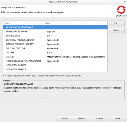Select the HORNETQ_CLUSTER_PASSWORD parameter
This screenshot has width=127, height=122.
[x=55, y=61]
